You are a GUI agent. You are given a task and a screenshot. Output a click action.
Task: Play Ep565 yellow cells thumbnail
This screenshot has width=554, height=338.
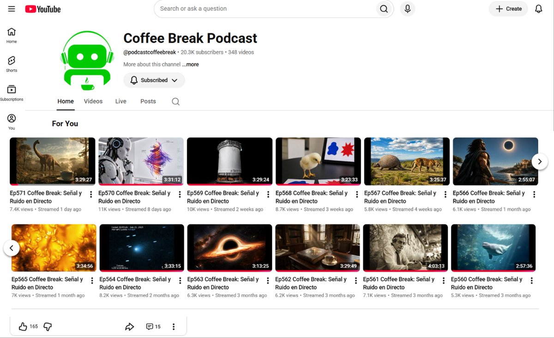54,248
